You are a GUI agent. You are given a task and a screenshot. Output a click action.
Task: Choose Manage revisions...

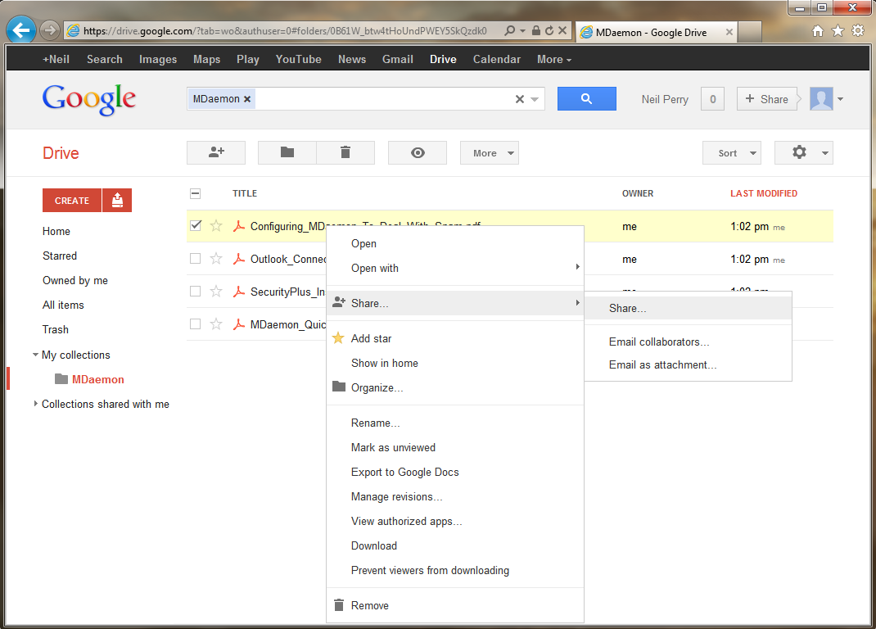[454, 496]
